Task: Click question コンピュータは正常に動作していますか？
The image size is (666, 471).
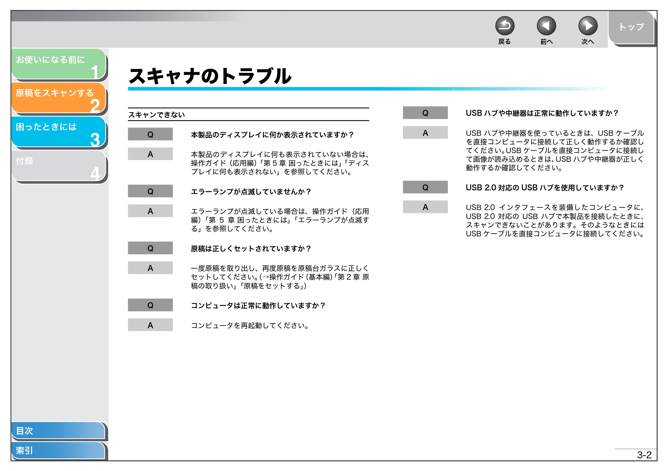Action: [258, 305]
